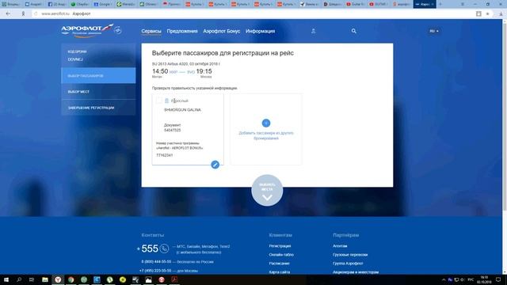Click the taskbar clock and date

(484, 279)
